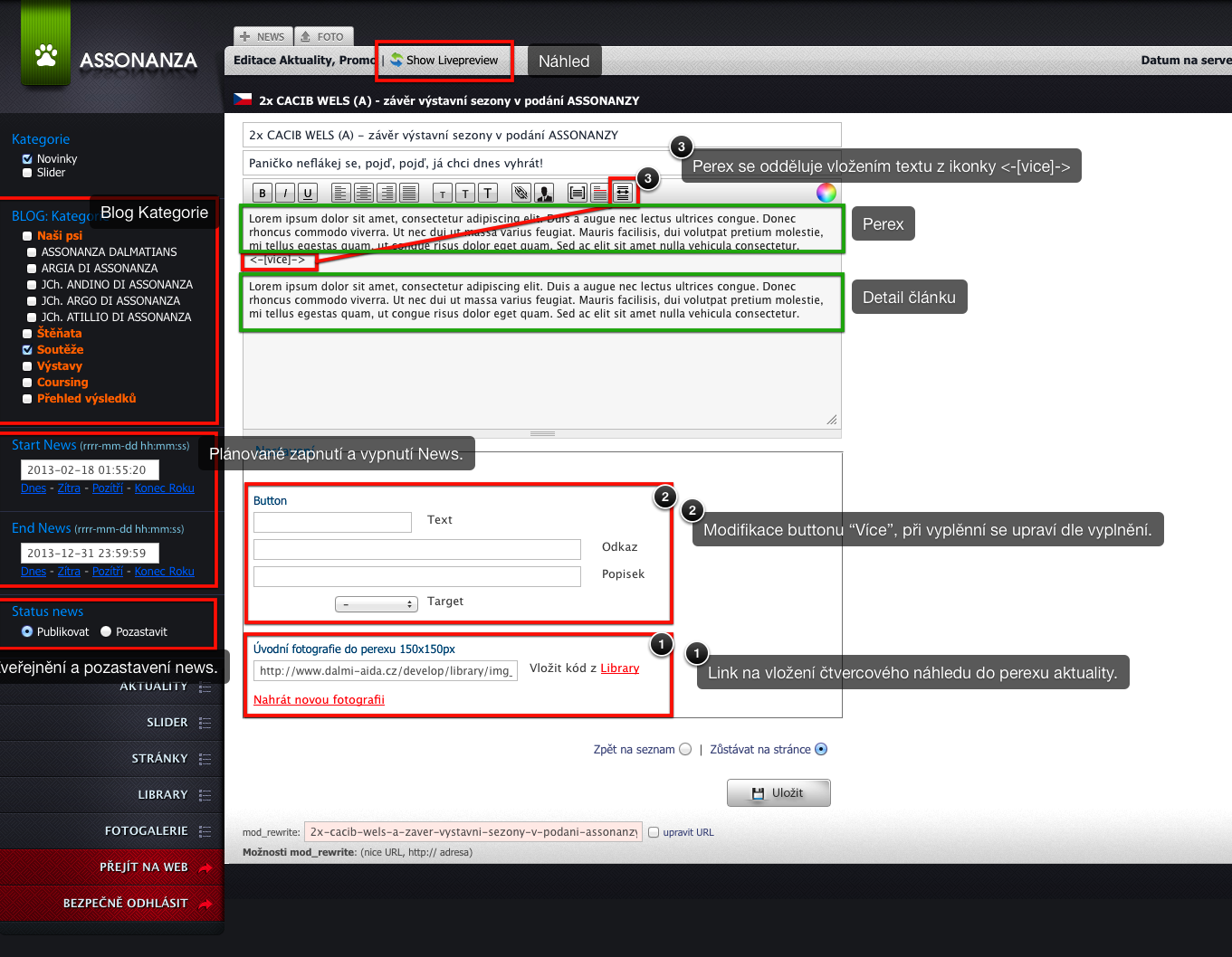This screenshot has width=1232, height=957.
Task: Toggle bold formatting in editor toolbar
Action: coord(263,193)
